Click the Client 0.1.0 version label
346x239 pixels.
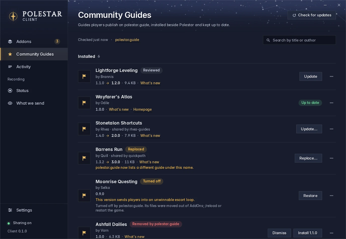[17, 231]
